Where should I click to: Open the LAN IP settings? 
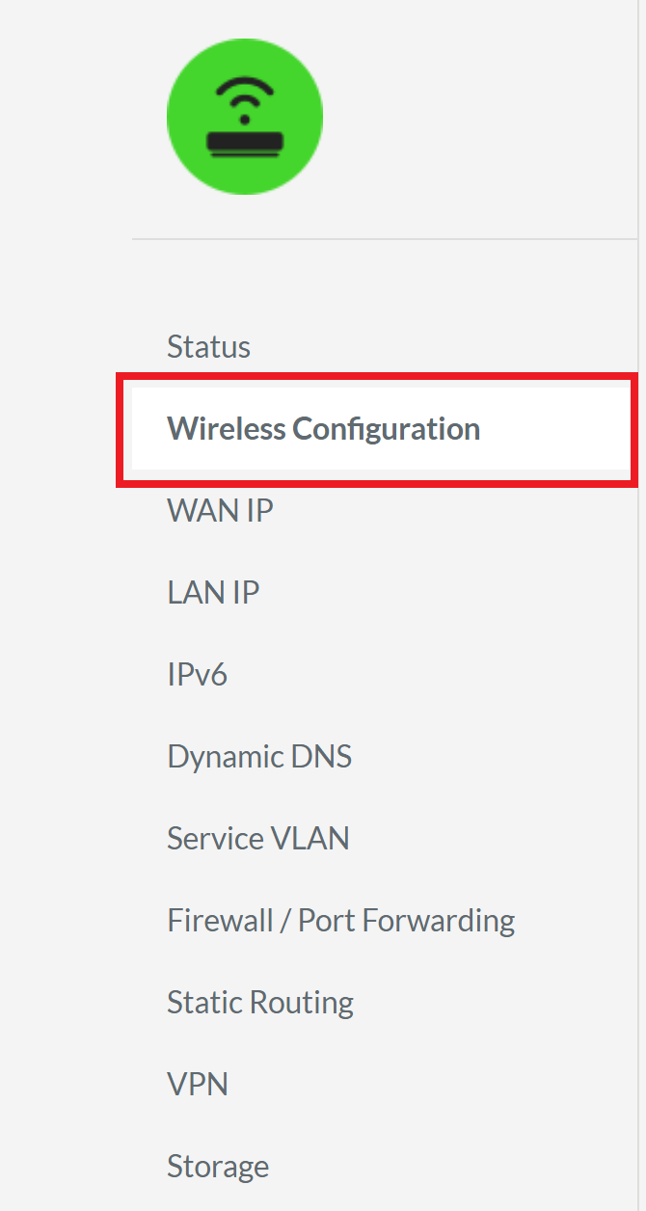click(213, 592)
